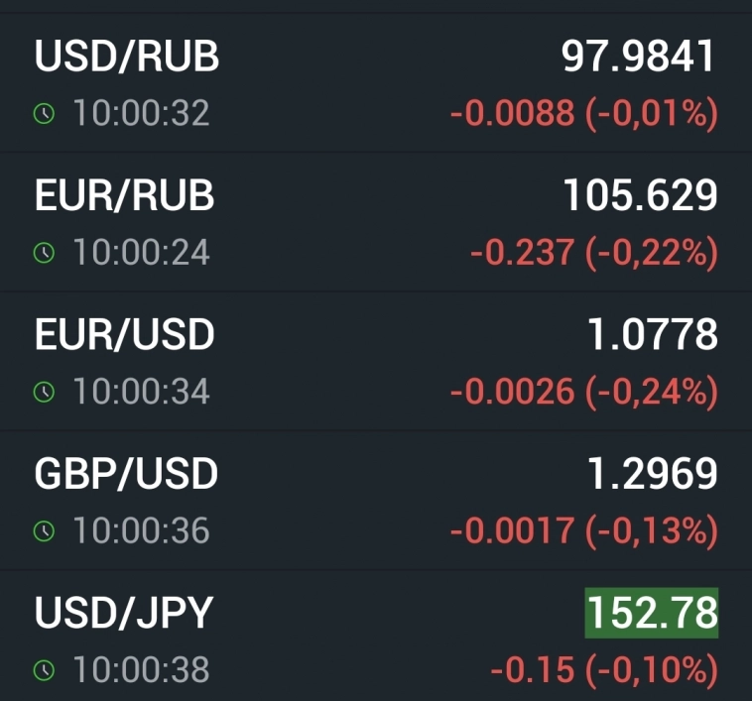Click the clock icon under EUR/USD

point(44,393)
